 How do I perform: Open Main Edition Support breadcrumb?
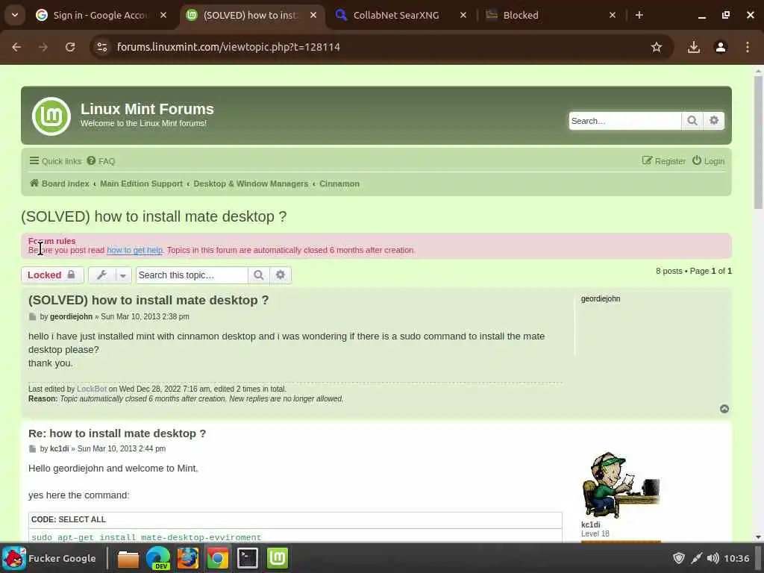click(141, 184)
